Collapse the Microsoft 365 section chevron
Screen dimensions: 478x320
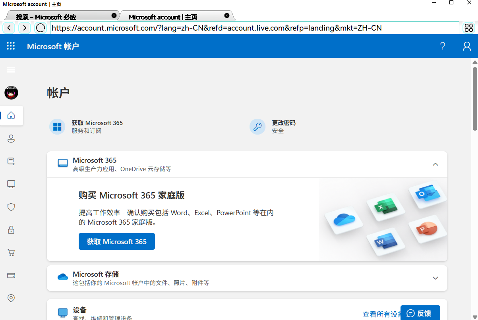(x=435, y=164)
